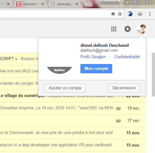
Task: Bookmark this page with the star icon
Action: pyautogui.click(x=120, y=14)
